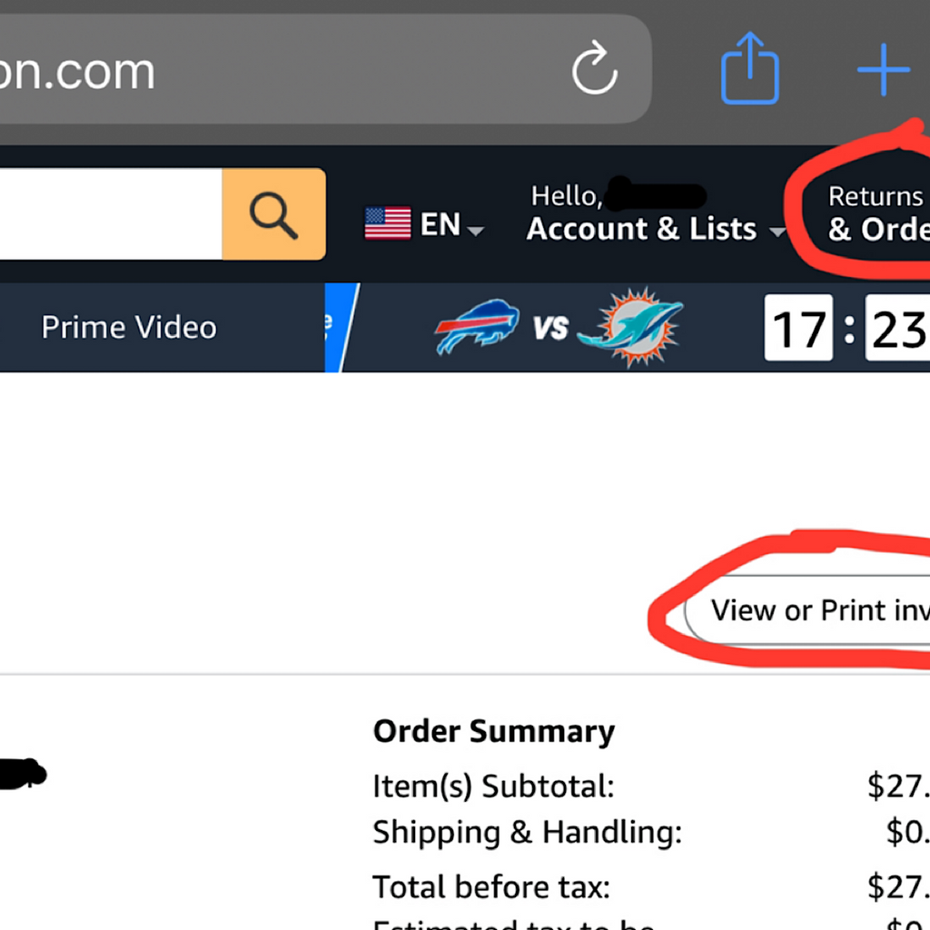Open the Safari share sheet icon
The image size is (930, 930).
tap(749, 68)
